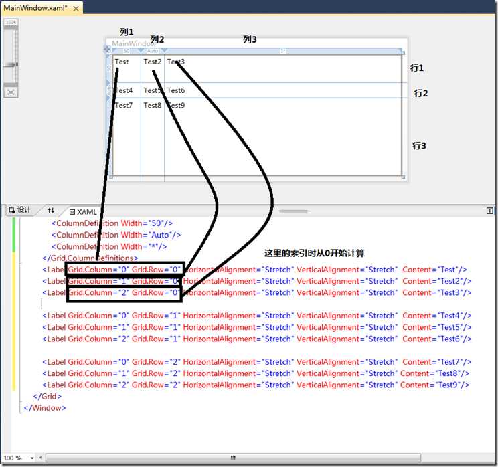Click the ColumnDefinition Width="50" code line
This screenshot has height=467, width=498.
[112, 223]
